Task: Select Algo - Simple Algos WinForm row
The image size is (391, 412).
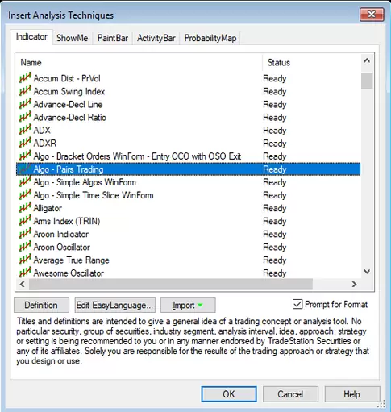Action: point(188,182)
